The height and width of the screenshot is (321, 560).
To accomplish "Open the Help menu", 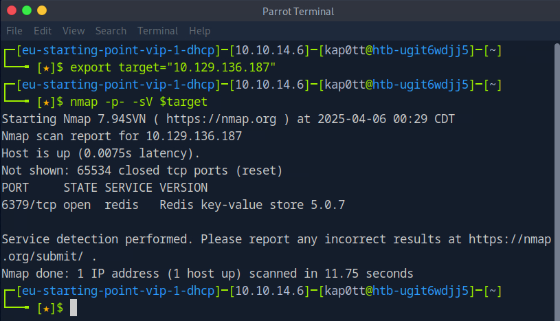I will (199, 31).
